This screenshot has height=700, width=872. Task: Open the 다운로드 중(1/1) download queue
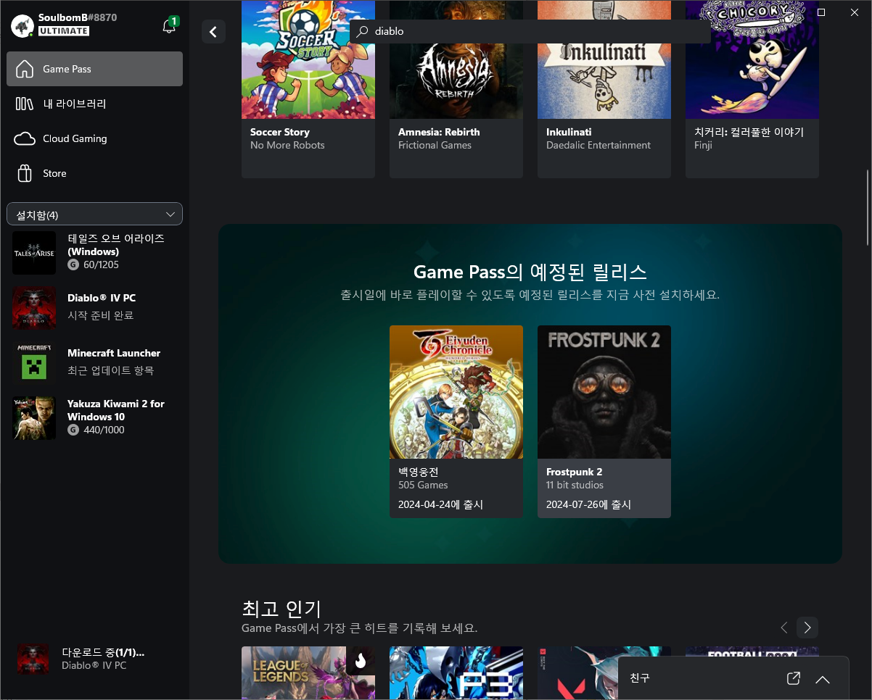click(x=95, y=659)
